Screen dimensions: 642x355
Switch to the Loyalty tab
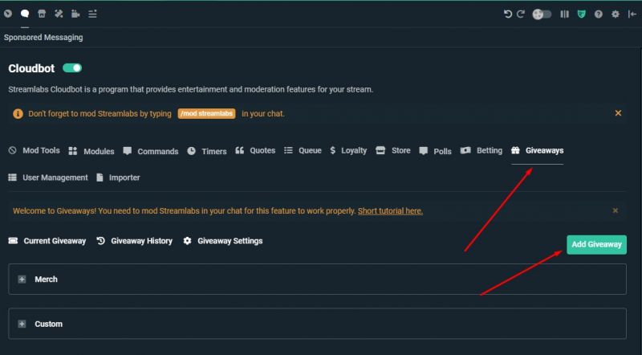pos(348,150)
